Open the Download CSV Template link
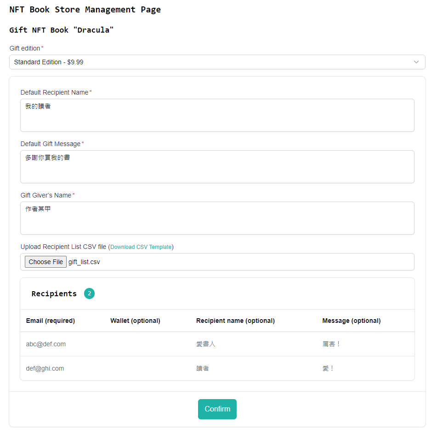 [141, 247]
